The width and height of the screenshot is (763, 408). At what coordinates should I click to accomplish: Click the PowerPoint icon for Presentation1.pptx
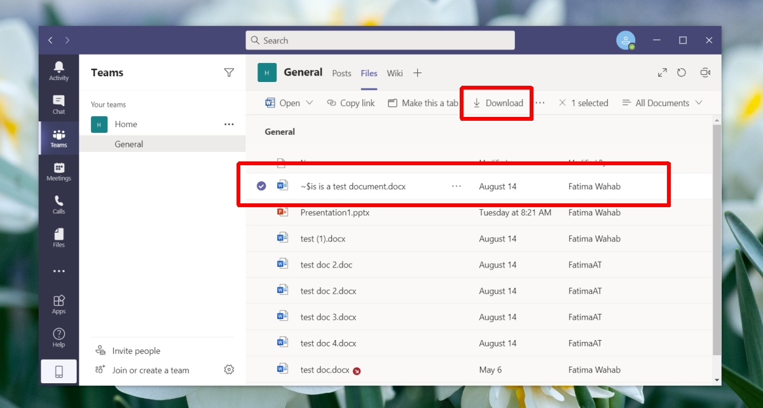tap(282, 212)
